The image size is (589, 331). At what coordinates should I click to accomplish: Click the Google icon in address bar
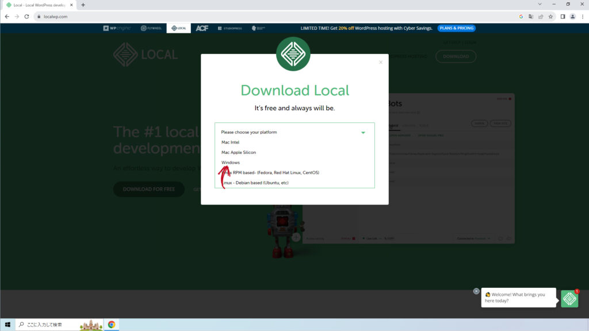[521, 17]
